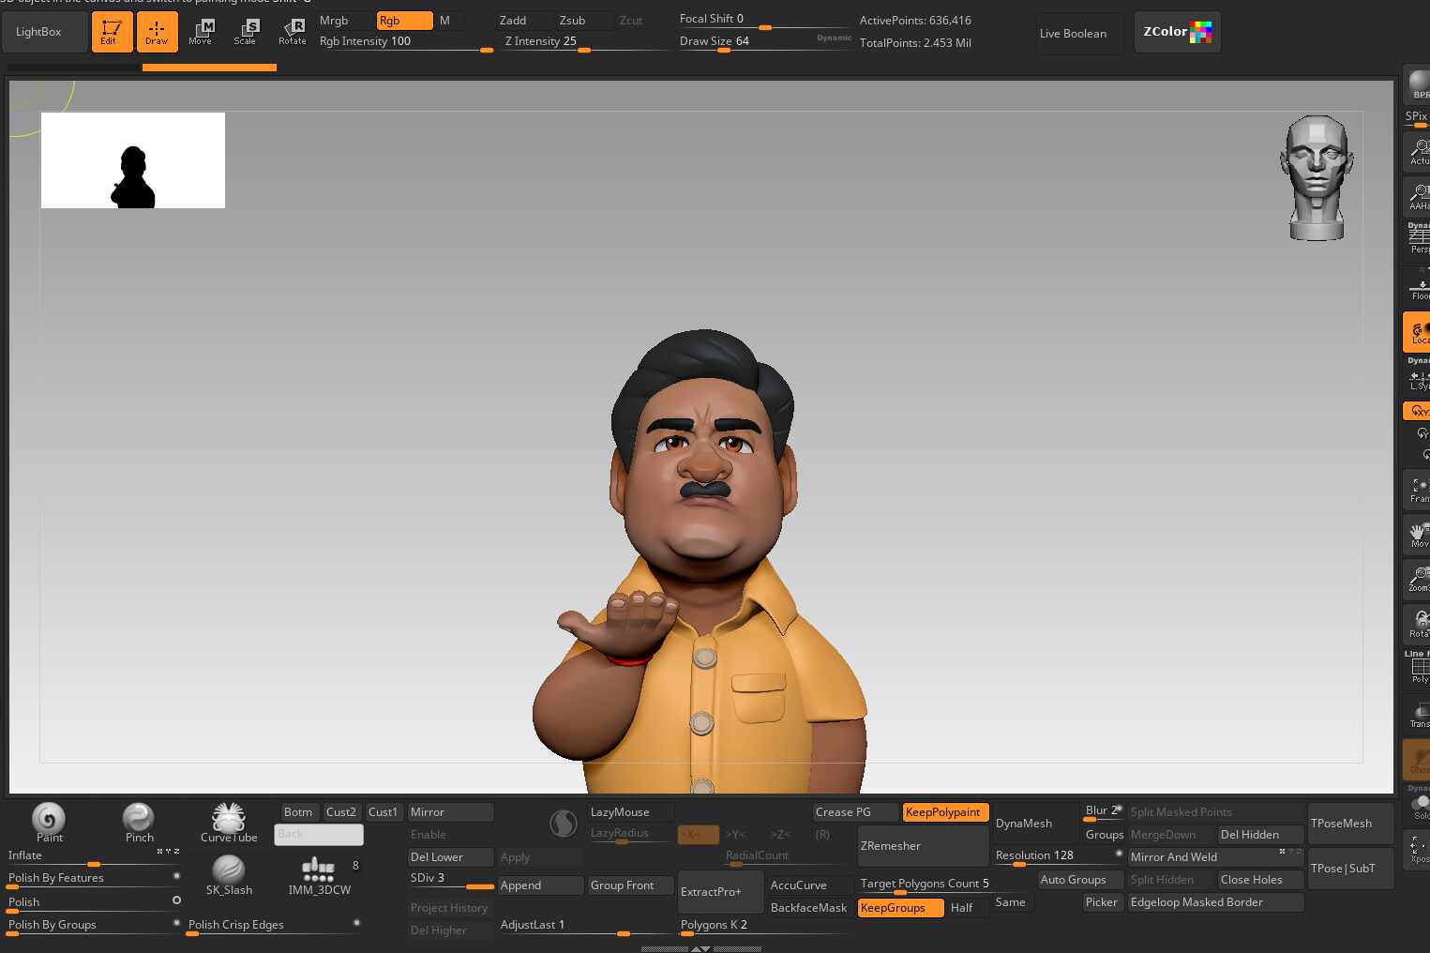Click the ZRemesher button
This screenshot has height=953, width=1430.
[923, 846]
